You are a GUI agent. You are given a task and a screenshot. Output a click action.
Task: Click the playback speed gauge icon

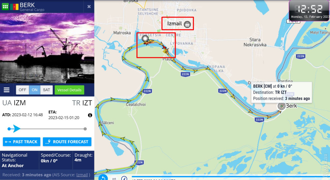click(x=124, y=178)
